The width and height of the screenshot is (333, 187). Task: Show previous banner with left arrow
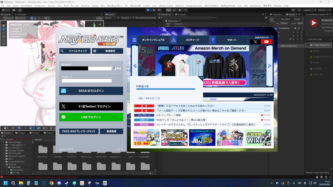(x=135, y=66)
